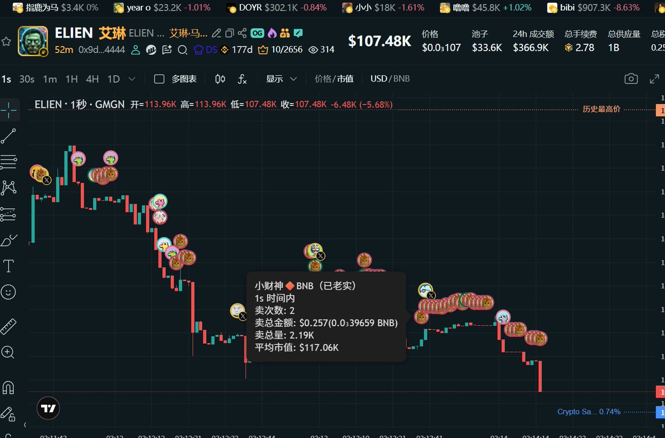Select the text annotation tool
This screenshot has height=438, width=665.
[9, 266]
